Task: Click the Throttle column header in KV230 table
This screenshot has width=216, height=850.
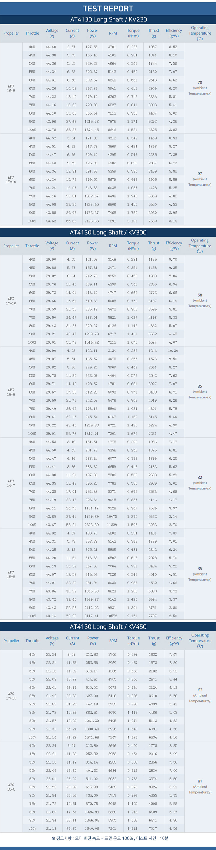Action: [x=32, y=33]
